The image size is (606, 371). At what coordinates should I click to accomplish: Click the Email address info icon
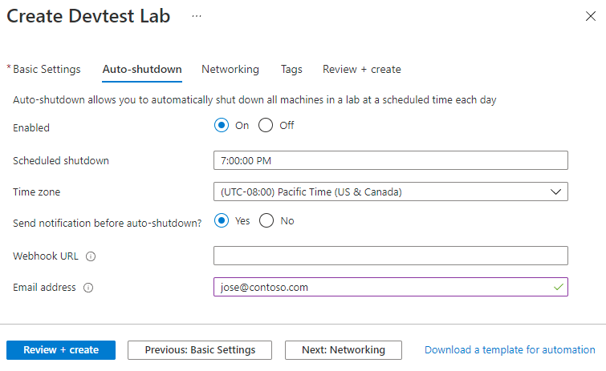(x=88, y=288)
